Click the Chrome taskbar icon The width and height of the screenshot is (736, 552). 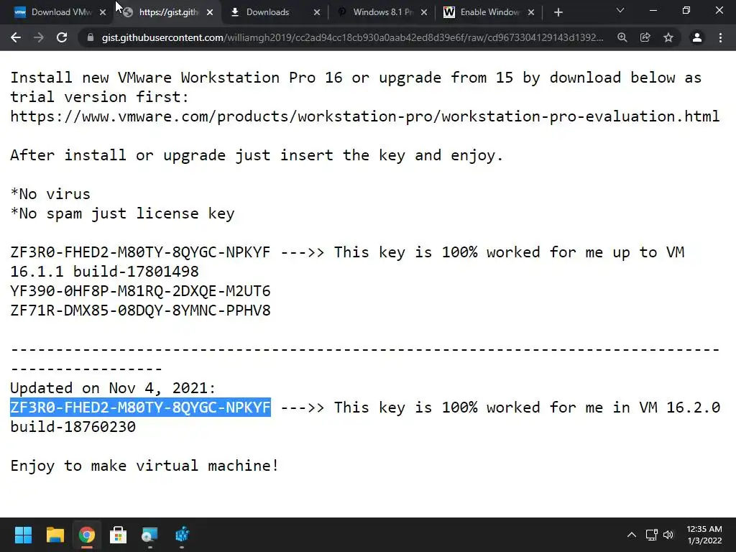tap(87, 535)
